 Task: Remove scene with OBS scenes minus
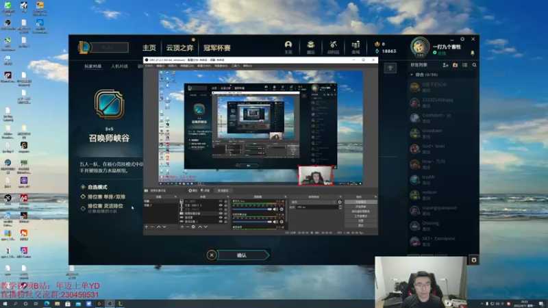(152, 227)
